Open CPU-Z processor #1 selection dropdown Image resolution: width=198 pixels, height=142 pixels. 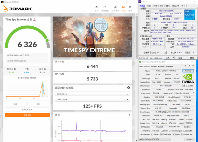tap(158, 53)
